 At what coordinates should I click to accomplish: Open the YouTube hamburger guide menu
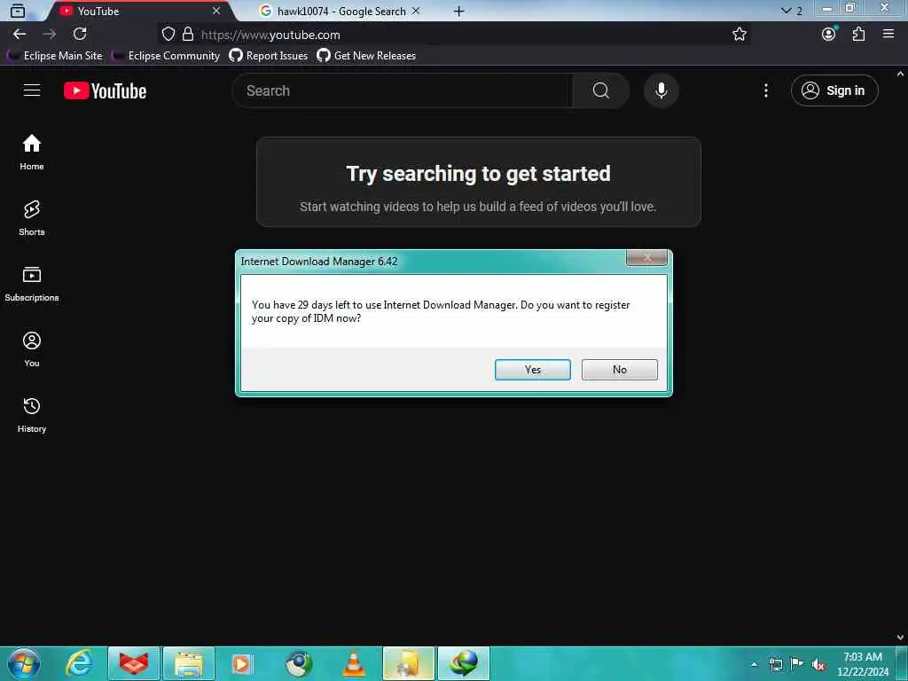coord(32,90)
